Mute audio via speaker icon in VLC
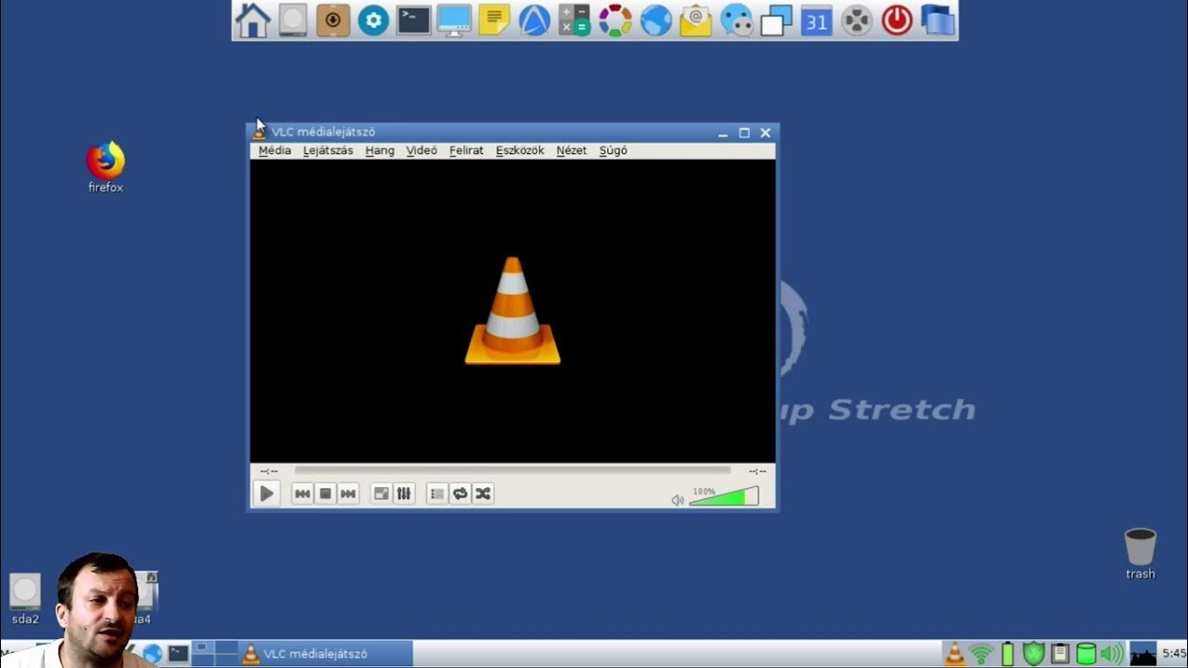Image resolution: width=1188 pixels, height=668 pixels. 678,500
